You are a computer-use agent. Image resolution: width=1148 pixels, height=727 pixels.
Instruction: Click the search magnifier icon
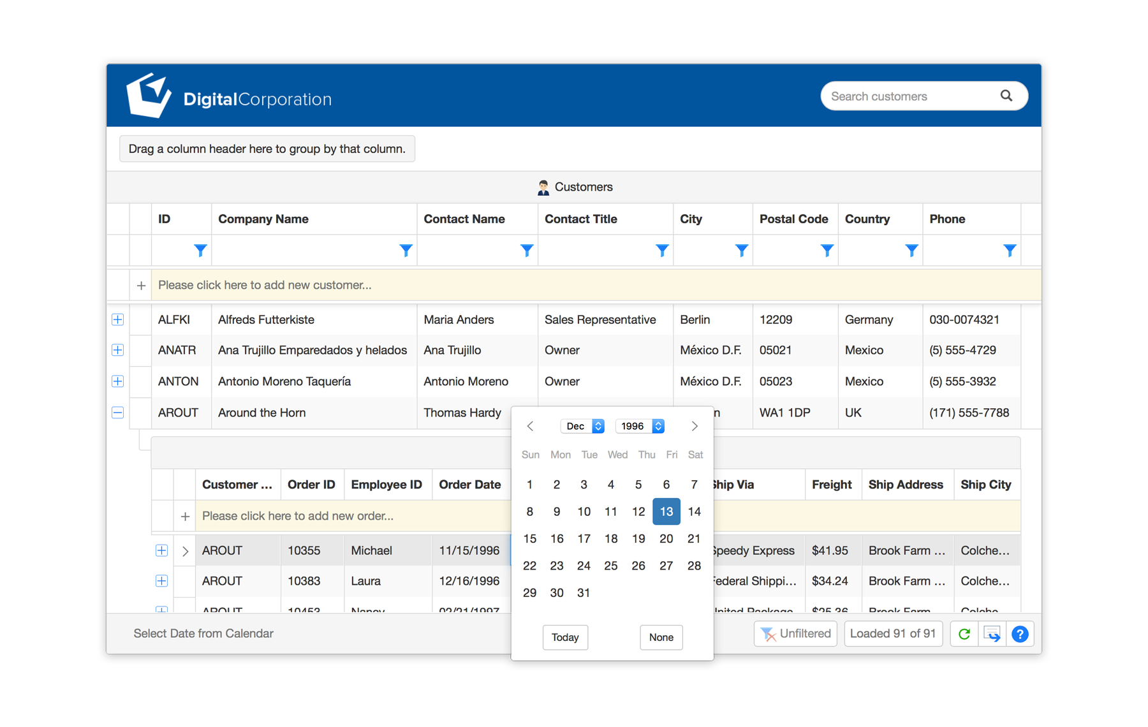(1006, 96)
